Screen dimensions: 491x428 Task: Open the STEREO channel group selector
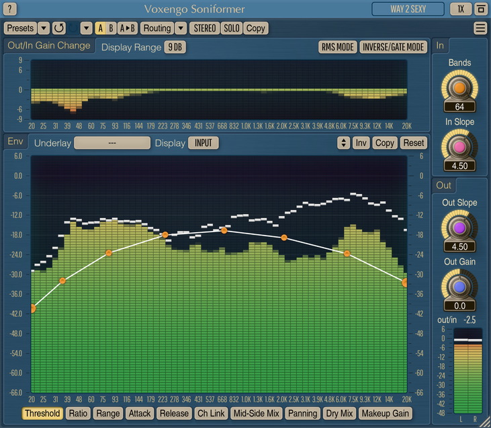(x=204, y=28)
